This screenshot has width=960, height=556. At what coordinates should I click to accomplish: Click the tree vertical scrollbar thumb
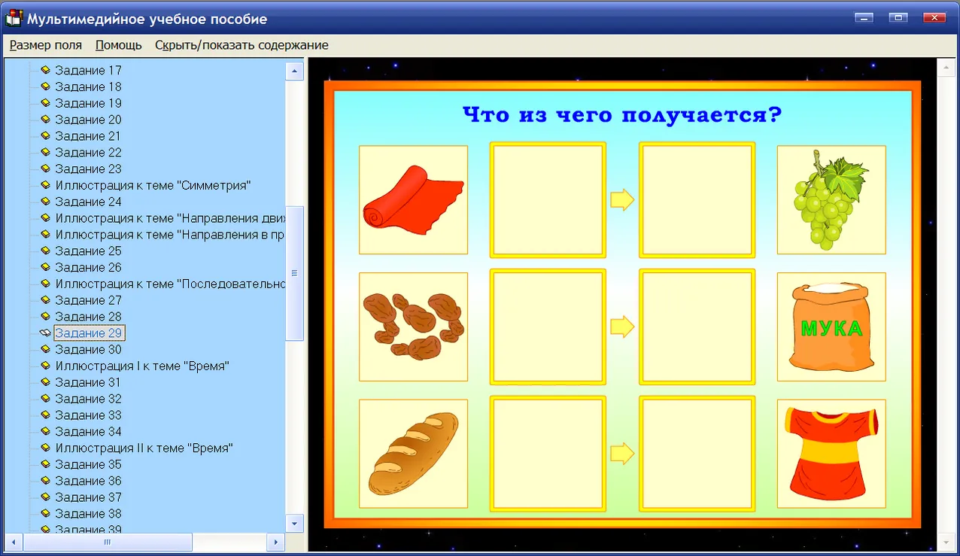[x=294, y=273]
